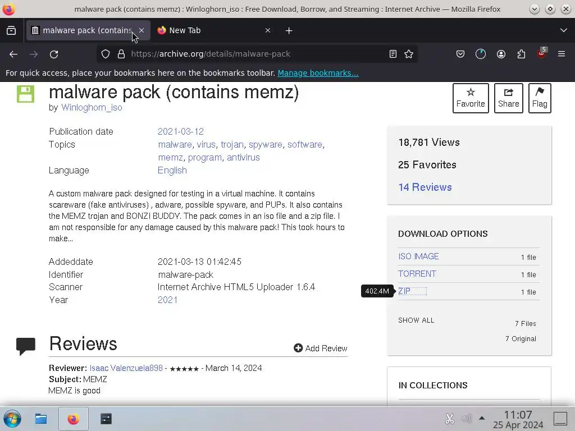View site security padlock info
This screenshot has height=431, width=575.
121,54
